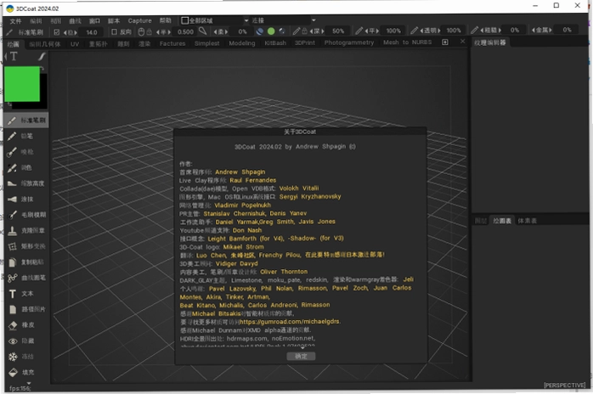
Task: Select the 调色 color tool
Action: point(26,167)
